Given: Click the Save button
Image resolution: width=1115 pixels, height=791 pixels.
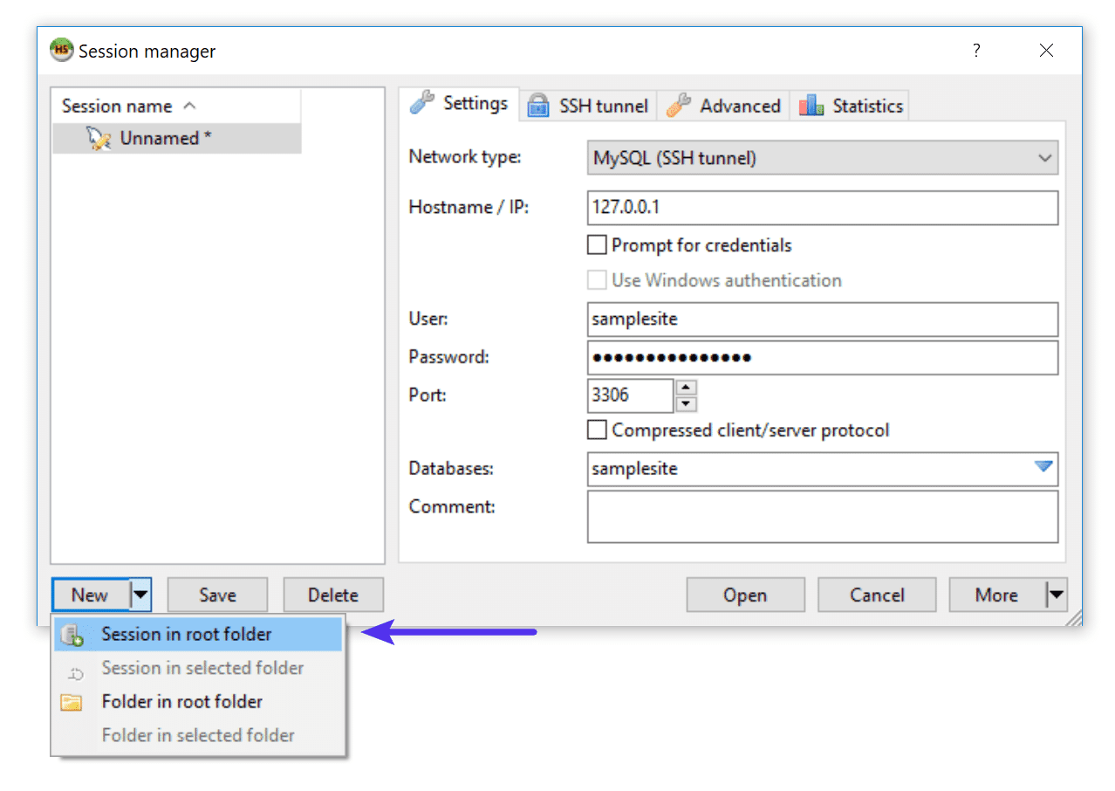Looking at the screenshot, I should pos(216,595).
